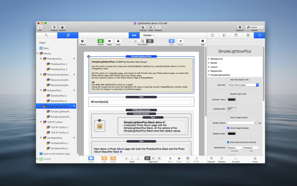This screenshot has height=186, width=297.
Task: Open the Publish dropdown arrow
Action: [261, 27]
